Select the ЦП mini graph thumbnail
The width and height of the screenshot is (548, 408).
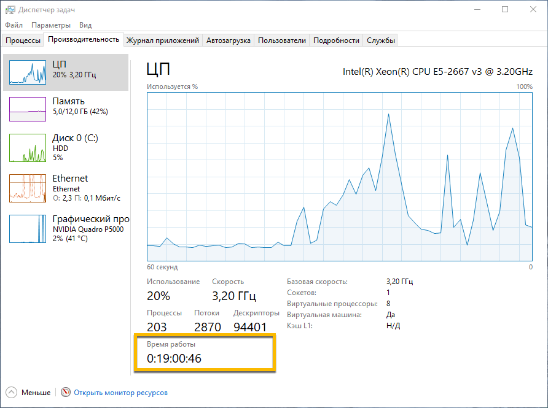(28, 72)
